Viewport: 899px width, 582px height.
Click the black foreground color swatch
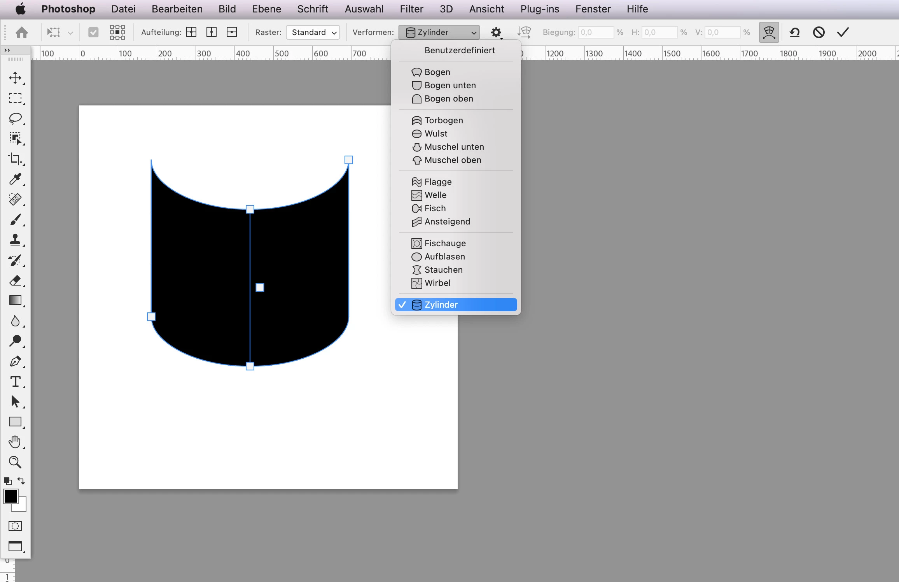click(x=10, y=496)
